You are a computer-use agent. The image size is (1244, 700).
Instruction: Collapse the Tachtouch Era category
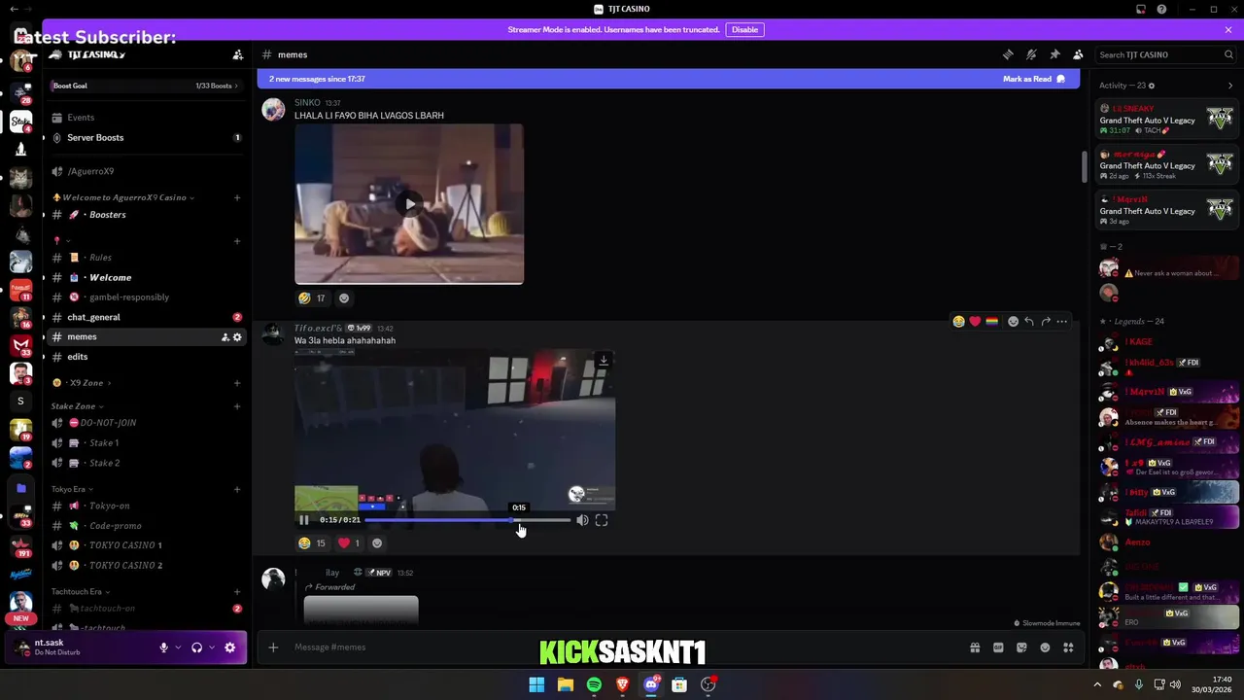(81, 591)
